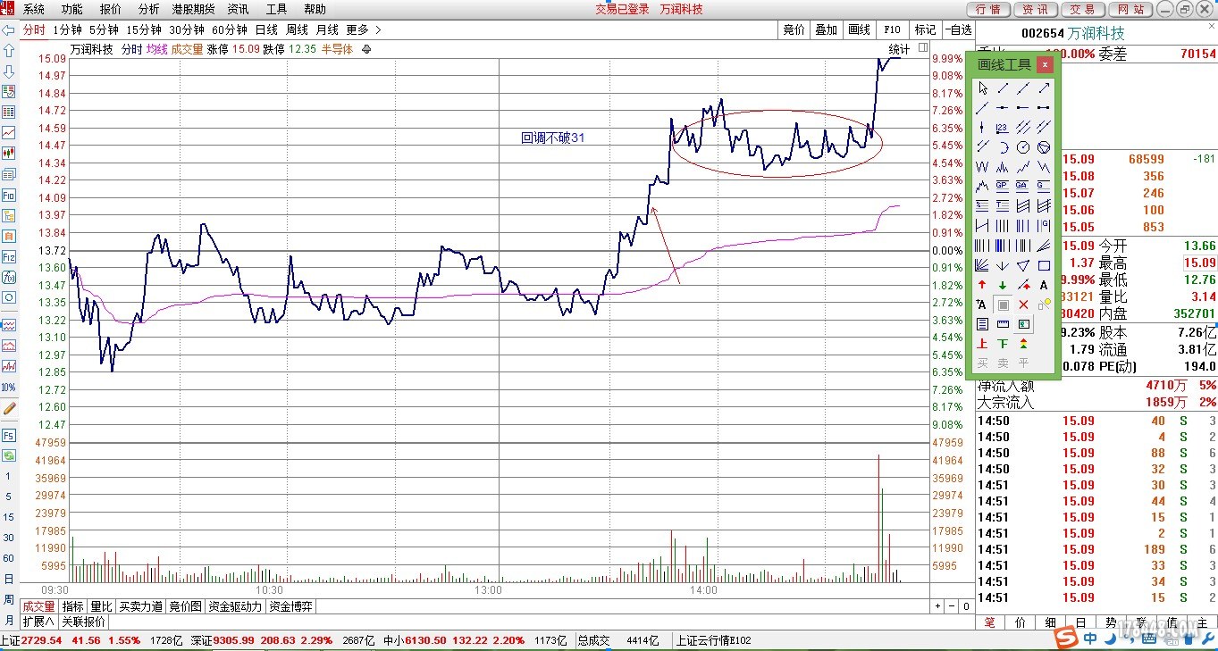Open the 报价 menu
Screen dimensions: 1218x651
coord(111,9)
